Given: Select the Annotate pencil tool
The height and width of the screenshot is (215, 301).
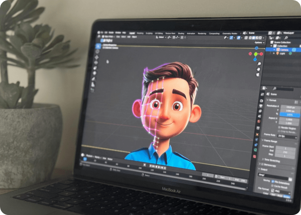Looking at the screenshot, I should 93,79.
